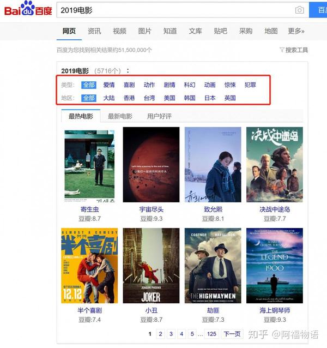
Task: Open the 贴吧 tab
Action: (221, 31)
